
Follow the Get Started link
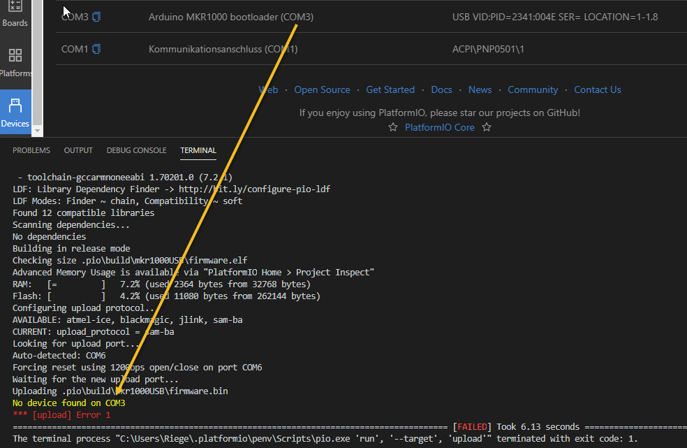390,89
